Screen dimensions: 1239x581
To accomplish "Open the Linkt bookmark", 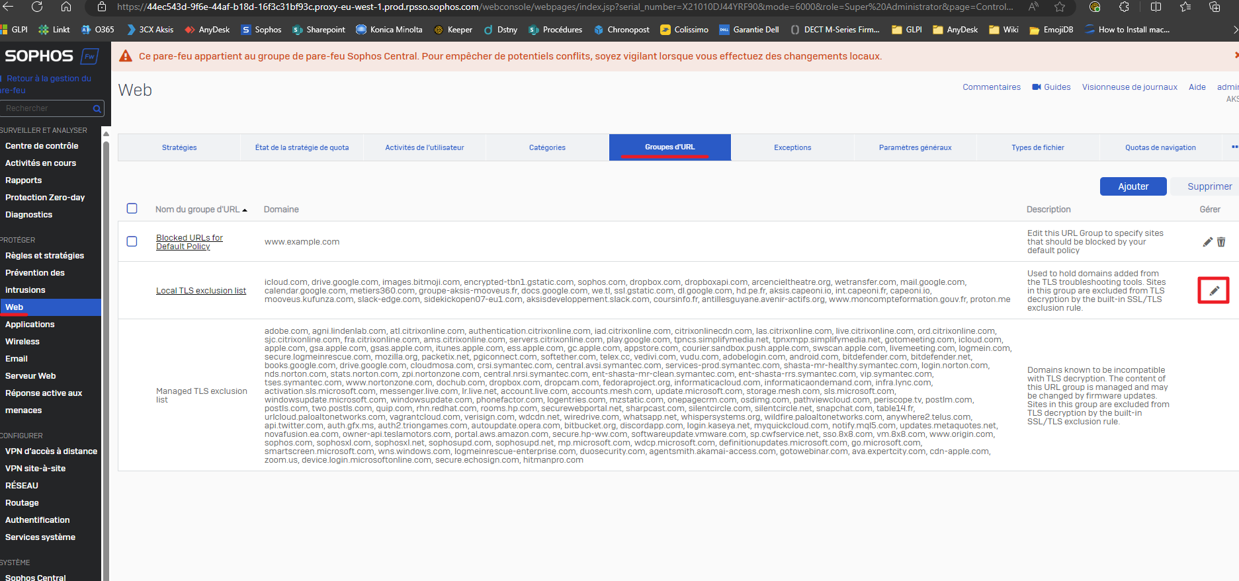I will (x=54, y=30).
